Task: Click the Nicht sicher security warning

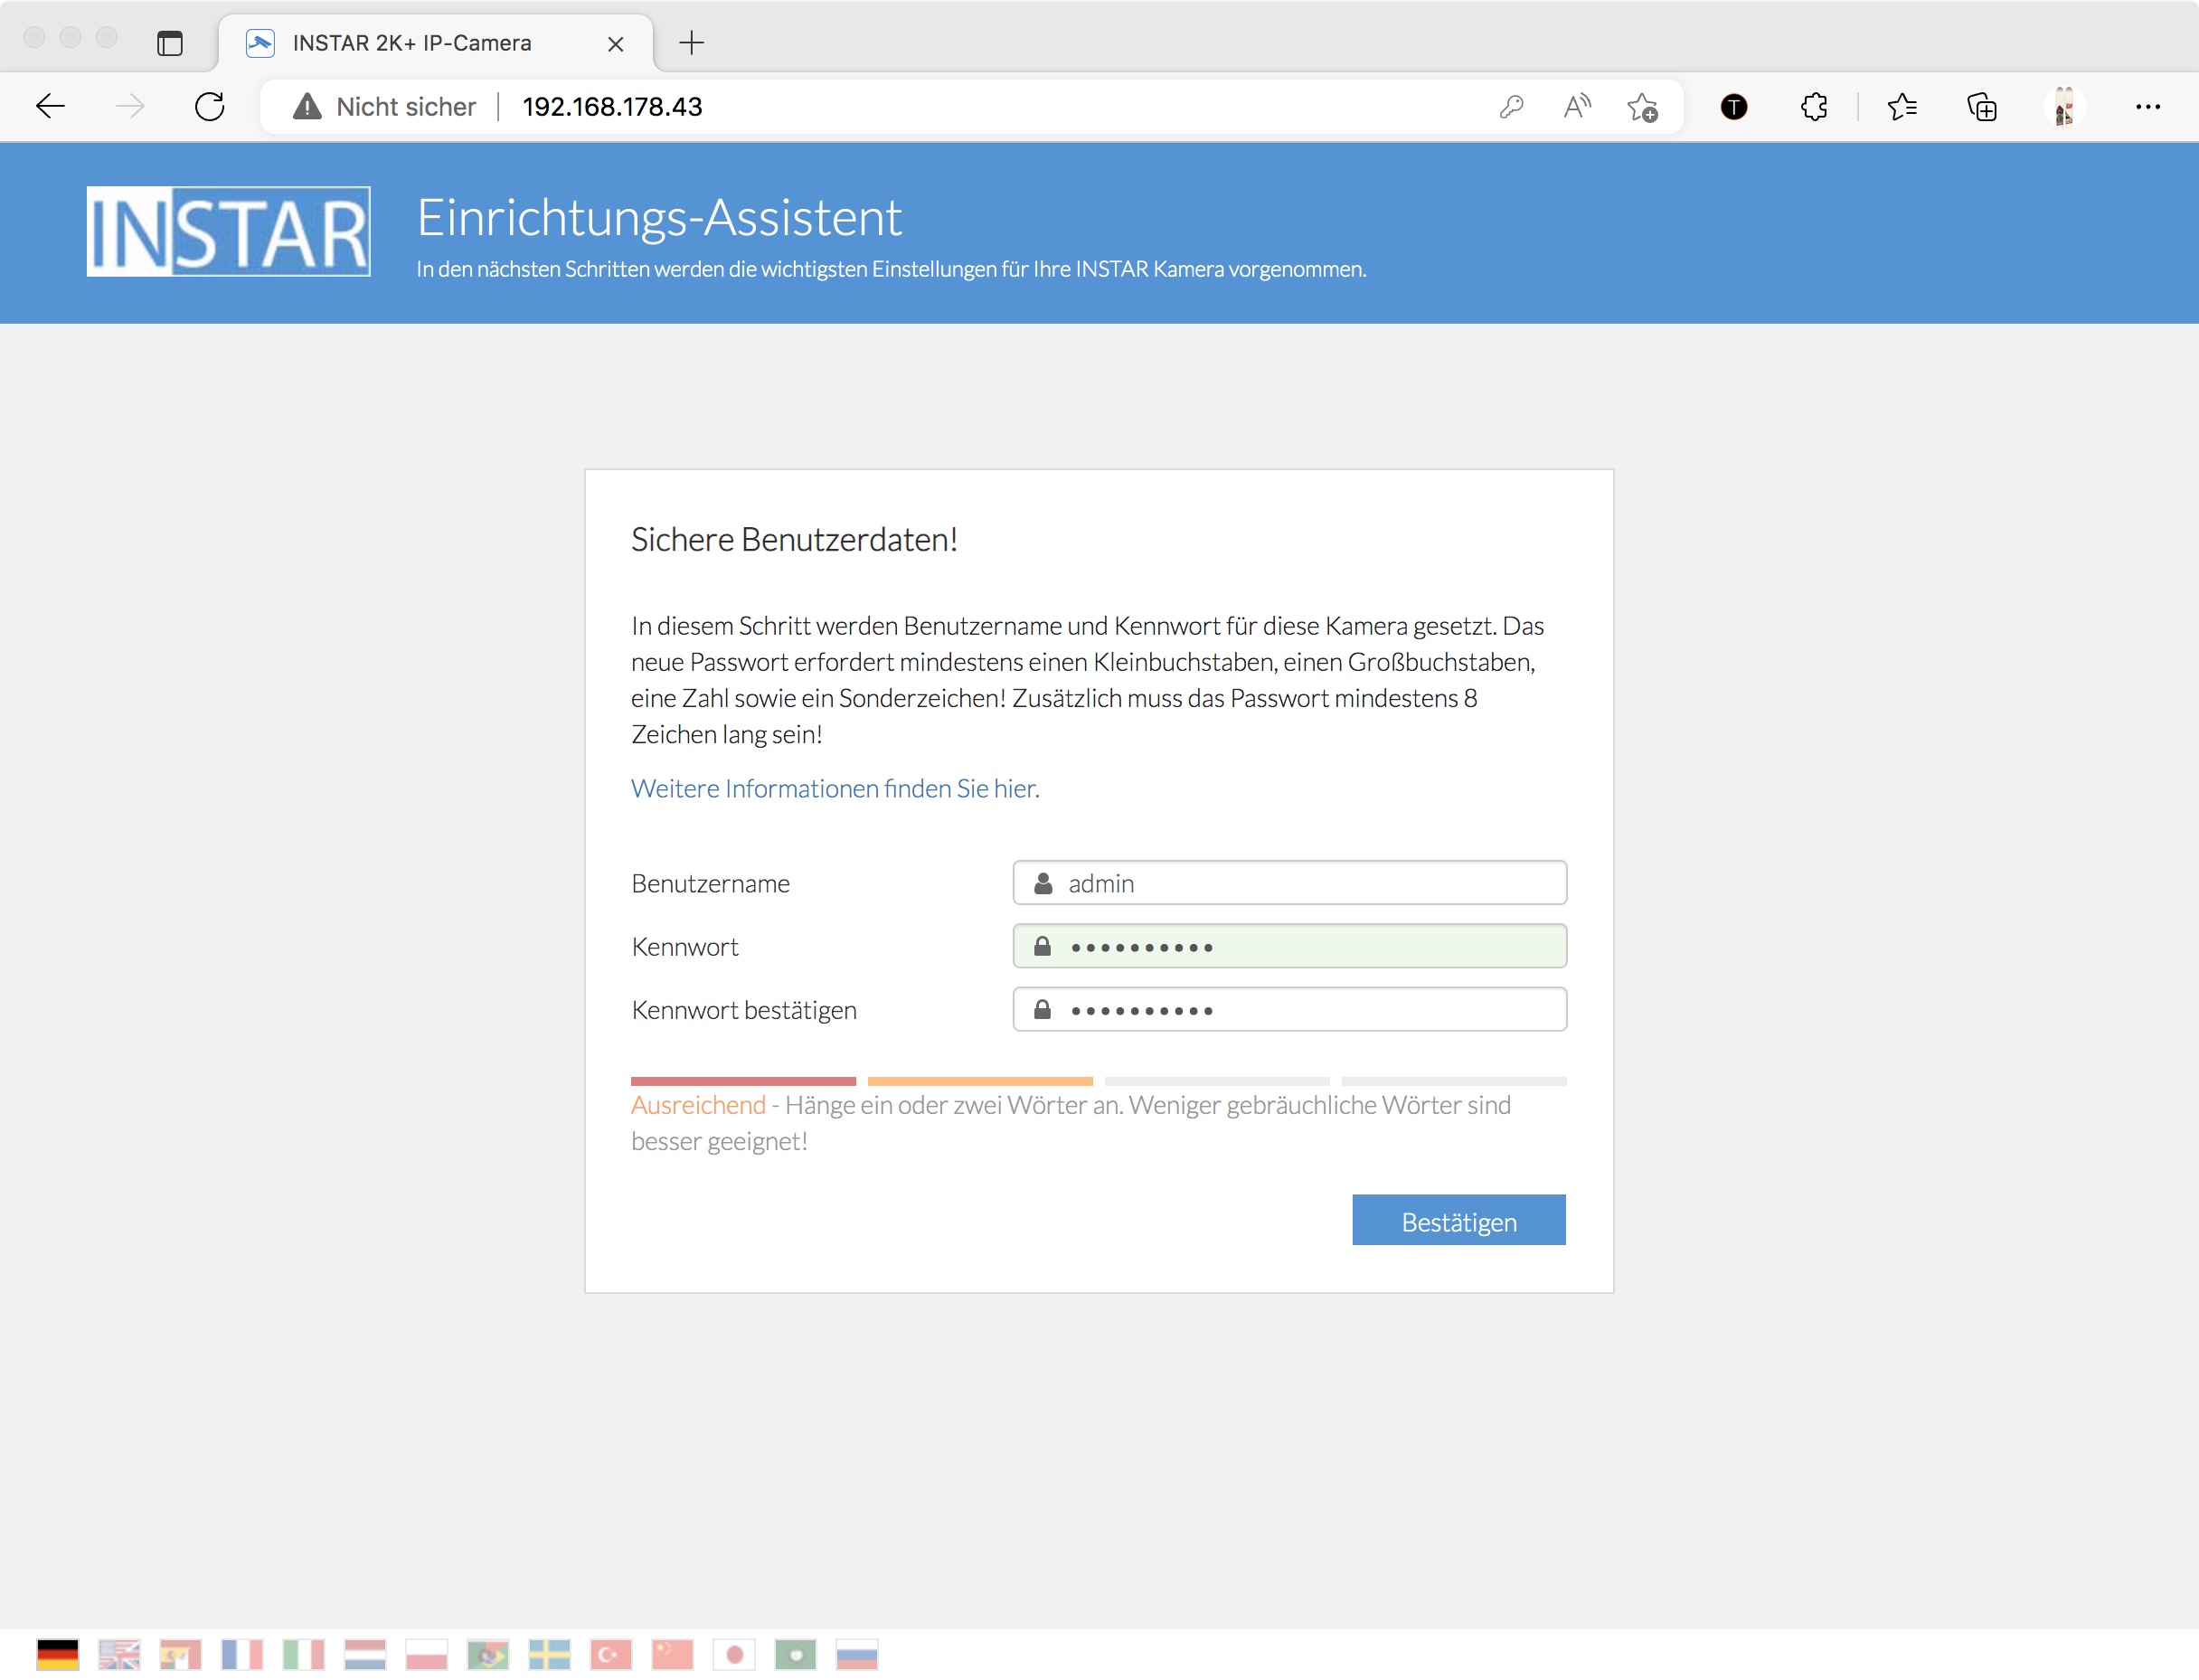Action: (x=386, y=106)
